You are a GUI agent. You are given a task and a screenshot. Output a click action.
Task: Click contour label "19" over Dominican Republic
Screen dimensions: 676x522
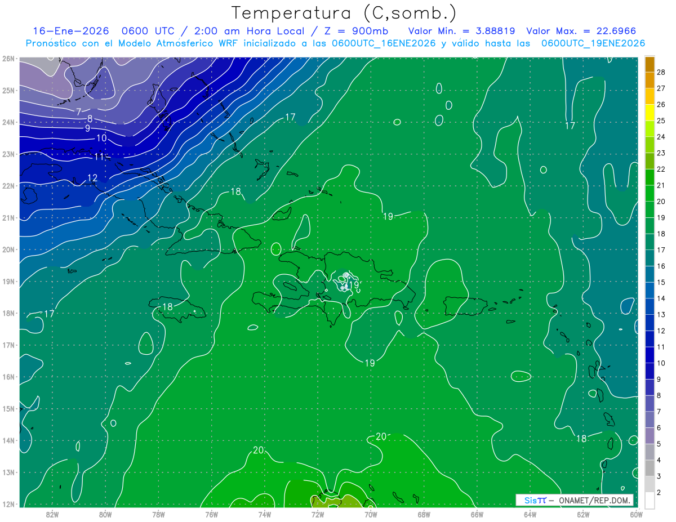[353, 285]
